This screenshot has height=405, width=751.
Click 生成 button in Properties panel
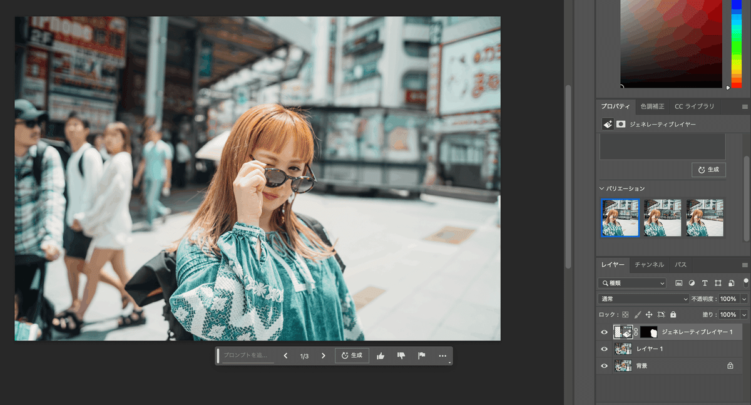(x=708, y=170)
